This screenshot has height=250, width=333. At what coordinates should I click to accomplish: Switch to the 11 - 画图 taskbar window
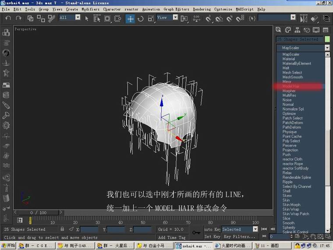coord(272,246)
